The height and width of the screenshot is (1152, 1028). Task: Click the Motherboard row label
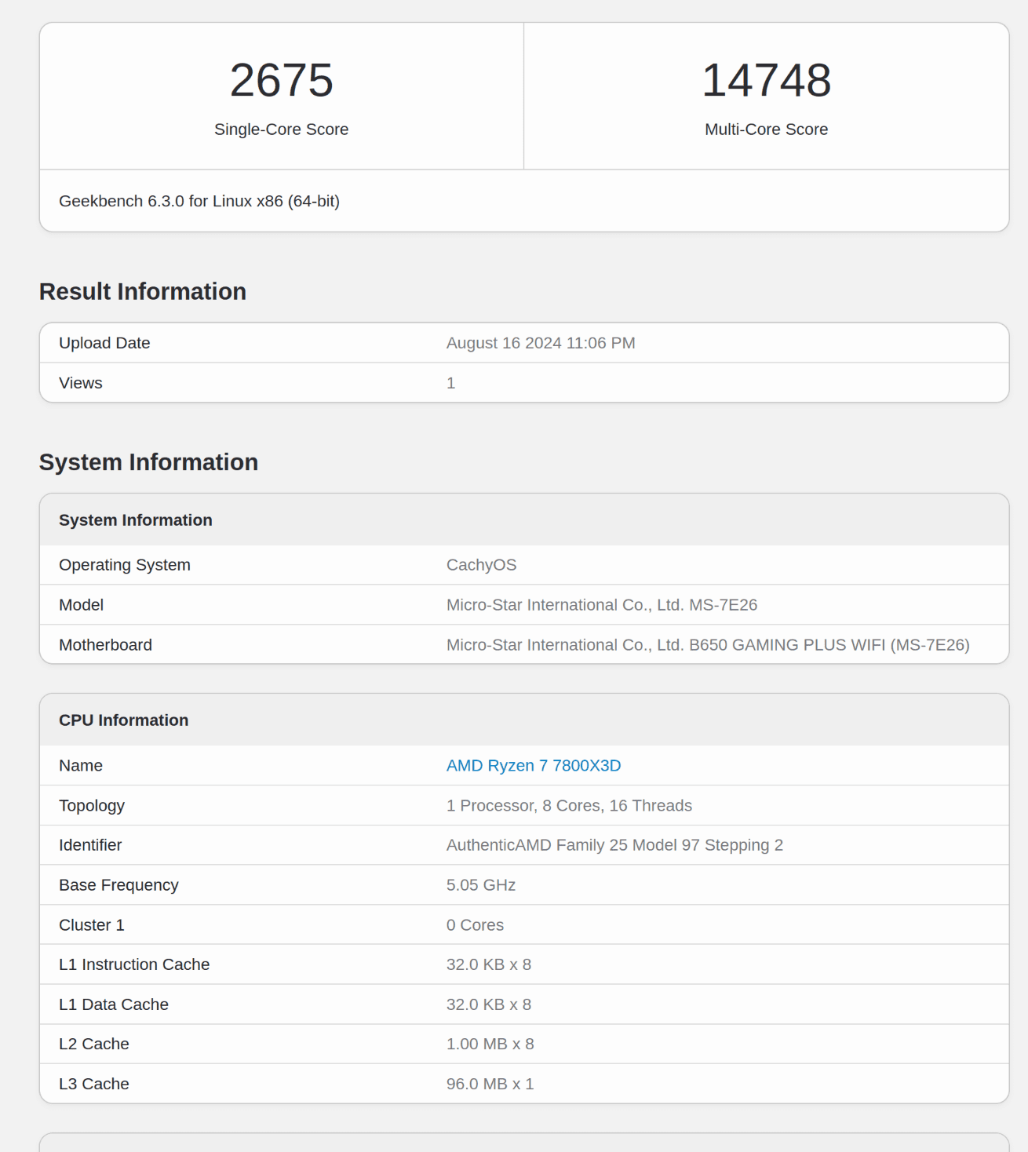pyautogui.click(x=106, y=645)
